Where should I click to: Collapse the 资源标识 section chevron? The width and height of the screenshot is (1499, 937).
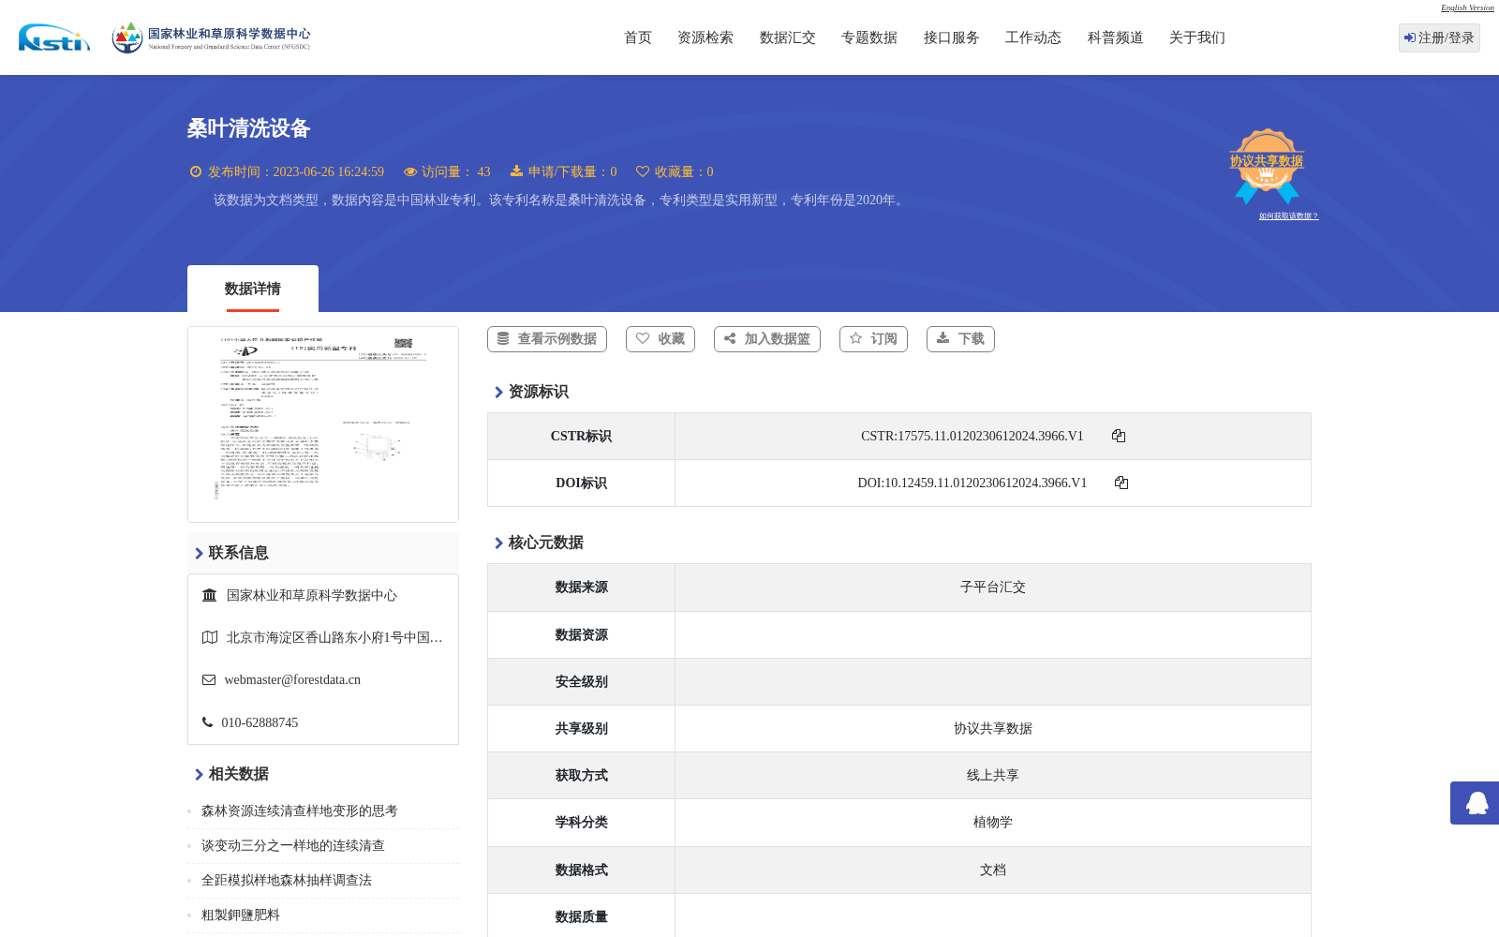pos(499,393)
